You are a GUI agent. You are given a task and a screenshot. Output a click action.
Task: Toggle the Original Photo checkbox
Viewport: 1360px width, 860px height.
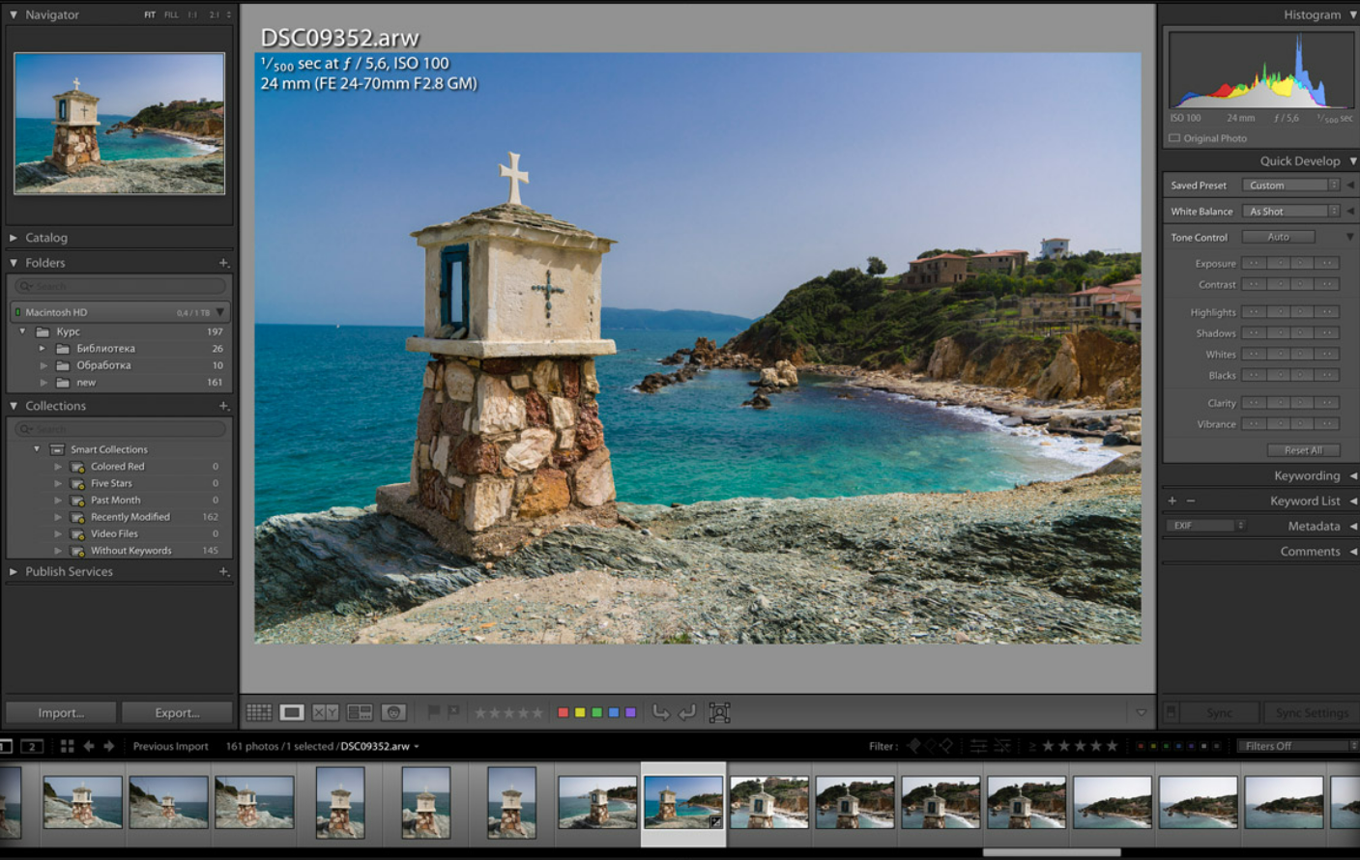tap(1174, 138)
